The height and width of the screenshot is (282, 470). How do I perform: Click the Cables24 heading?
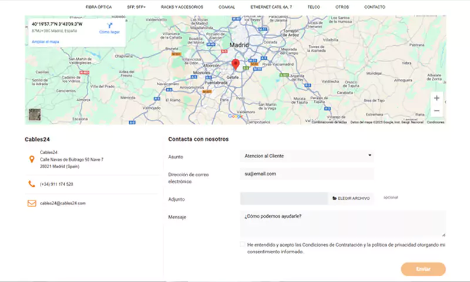pos(37,139)
